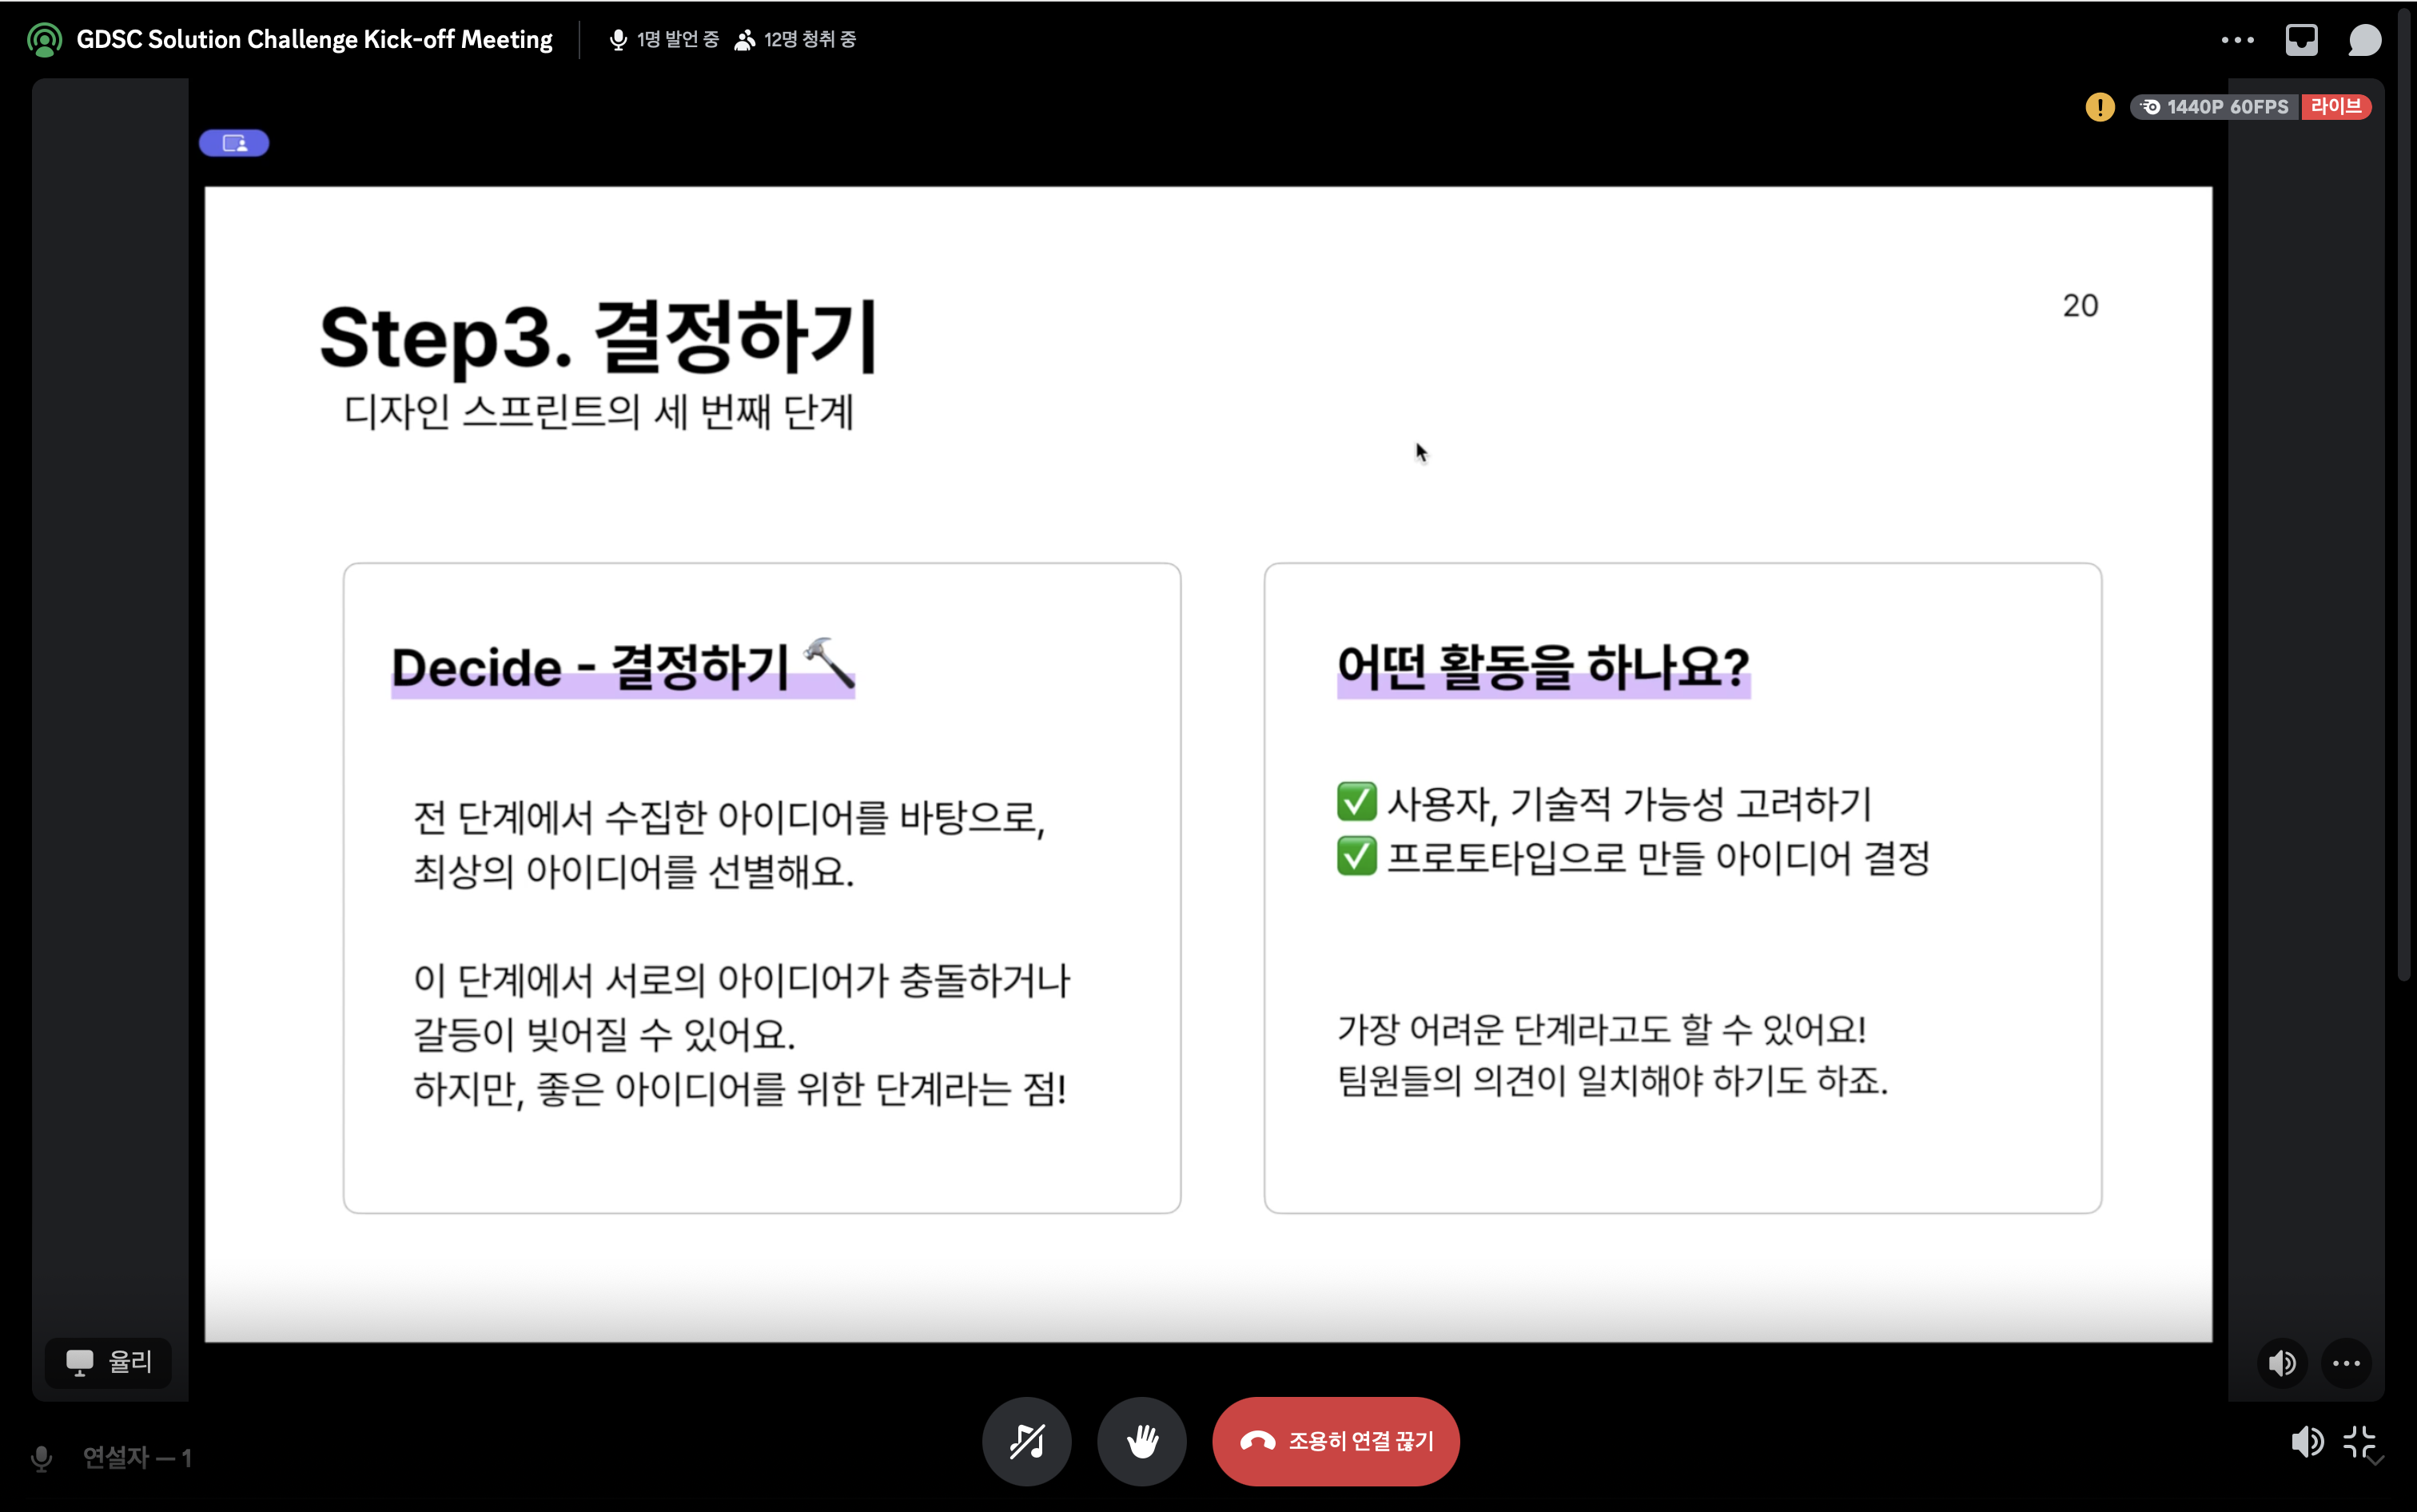Click the purple screen share indicator
This screenshot has height=1512, width=2417.
[234, 143]
